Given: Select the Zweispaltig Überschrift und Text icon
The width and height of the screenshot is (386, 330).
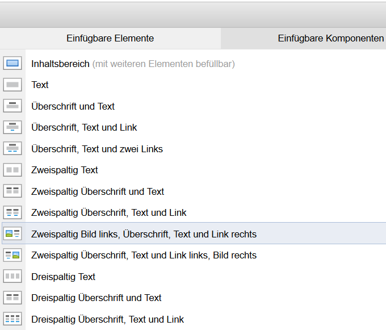Looking at the screenshot, I should tap(12, 191).
